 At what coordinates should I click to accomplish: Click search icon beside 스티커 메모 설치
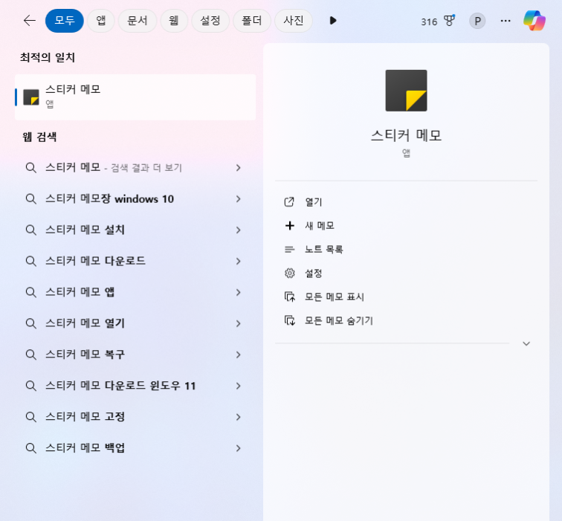pos(31,230)
